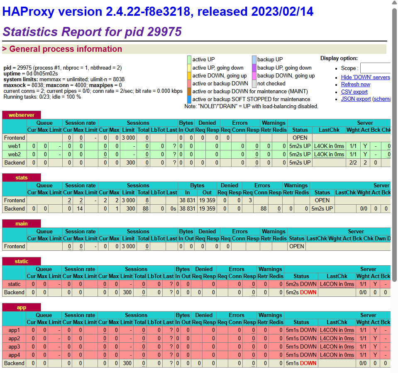Image resolution: width=398 pixels, height=373 pixels.
Task: Open the CSV export link
Action: click(354, 92)
